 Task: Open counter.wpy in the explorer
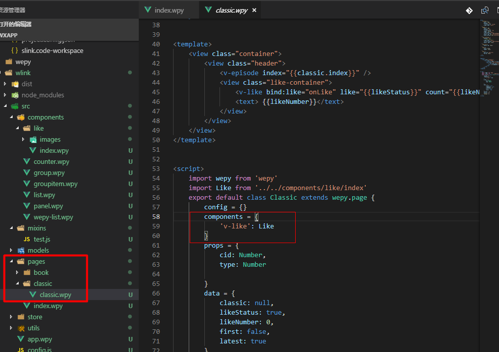coord(51,161)
